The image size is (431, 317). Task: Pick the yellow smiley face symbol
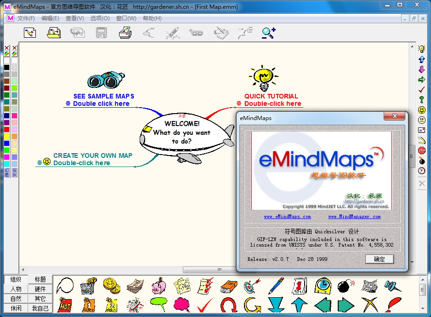point(421,110)
